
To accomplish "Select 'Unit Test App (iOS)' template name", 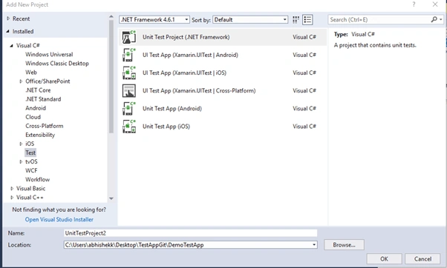I will pyautogui.click(x=166, y=127).
